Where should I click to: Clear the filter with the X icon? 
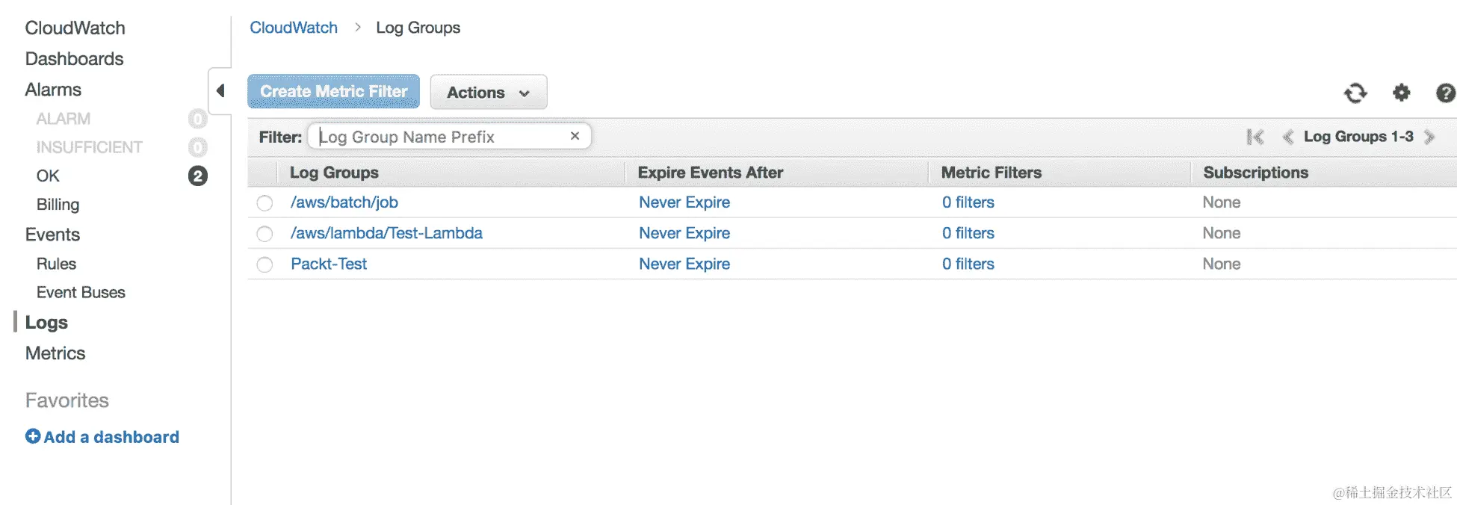[x=575, y=136]
